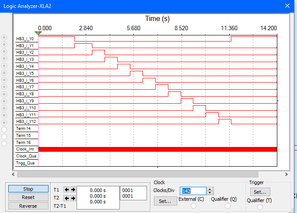
Task: Open the Trigger Set... dialog
Action: point(260,192)
